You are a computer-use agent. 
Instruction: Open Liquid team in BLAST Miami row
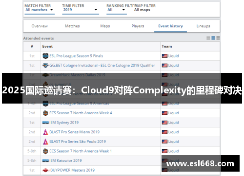coord(173,132)
